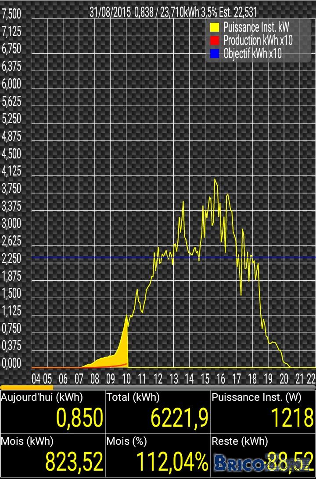Image resolution: width=316 pixels, height=479 pixels.
Task: Click the orange progress bar below chart
Action: click(x=26, y=388)
